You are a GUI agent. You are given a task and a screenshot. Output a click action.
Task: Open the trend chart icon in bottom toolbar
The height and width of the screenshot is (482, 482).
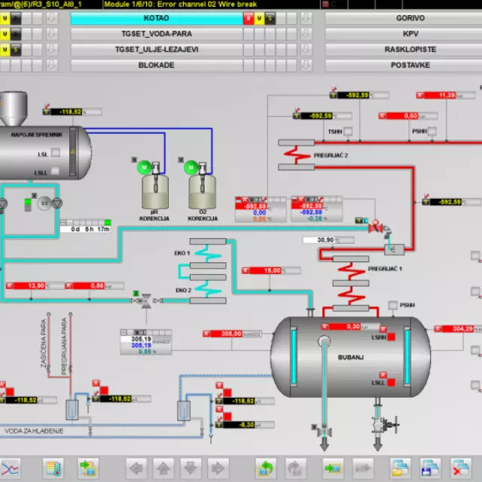pyautogui.click(x=9, y=468)
